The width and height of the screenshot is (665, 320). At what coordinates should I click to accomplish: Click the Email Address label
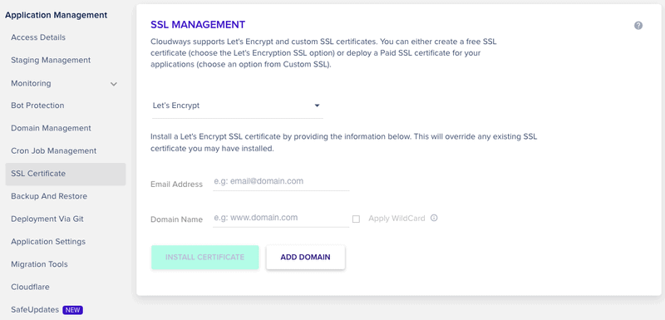pos(176,185)
